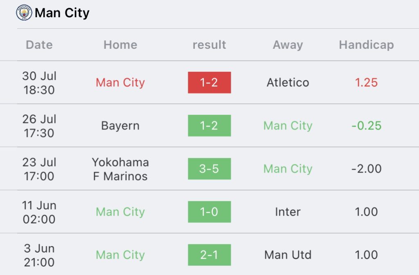Select the Man Utd away team name
This screenshot has width=419, height=275.
pyautogui.click(x=288, y=255)
